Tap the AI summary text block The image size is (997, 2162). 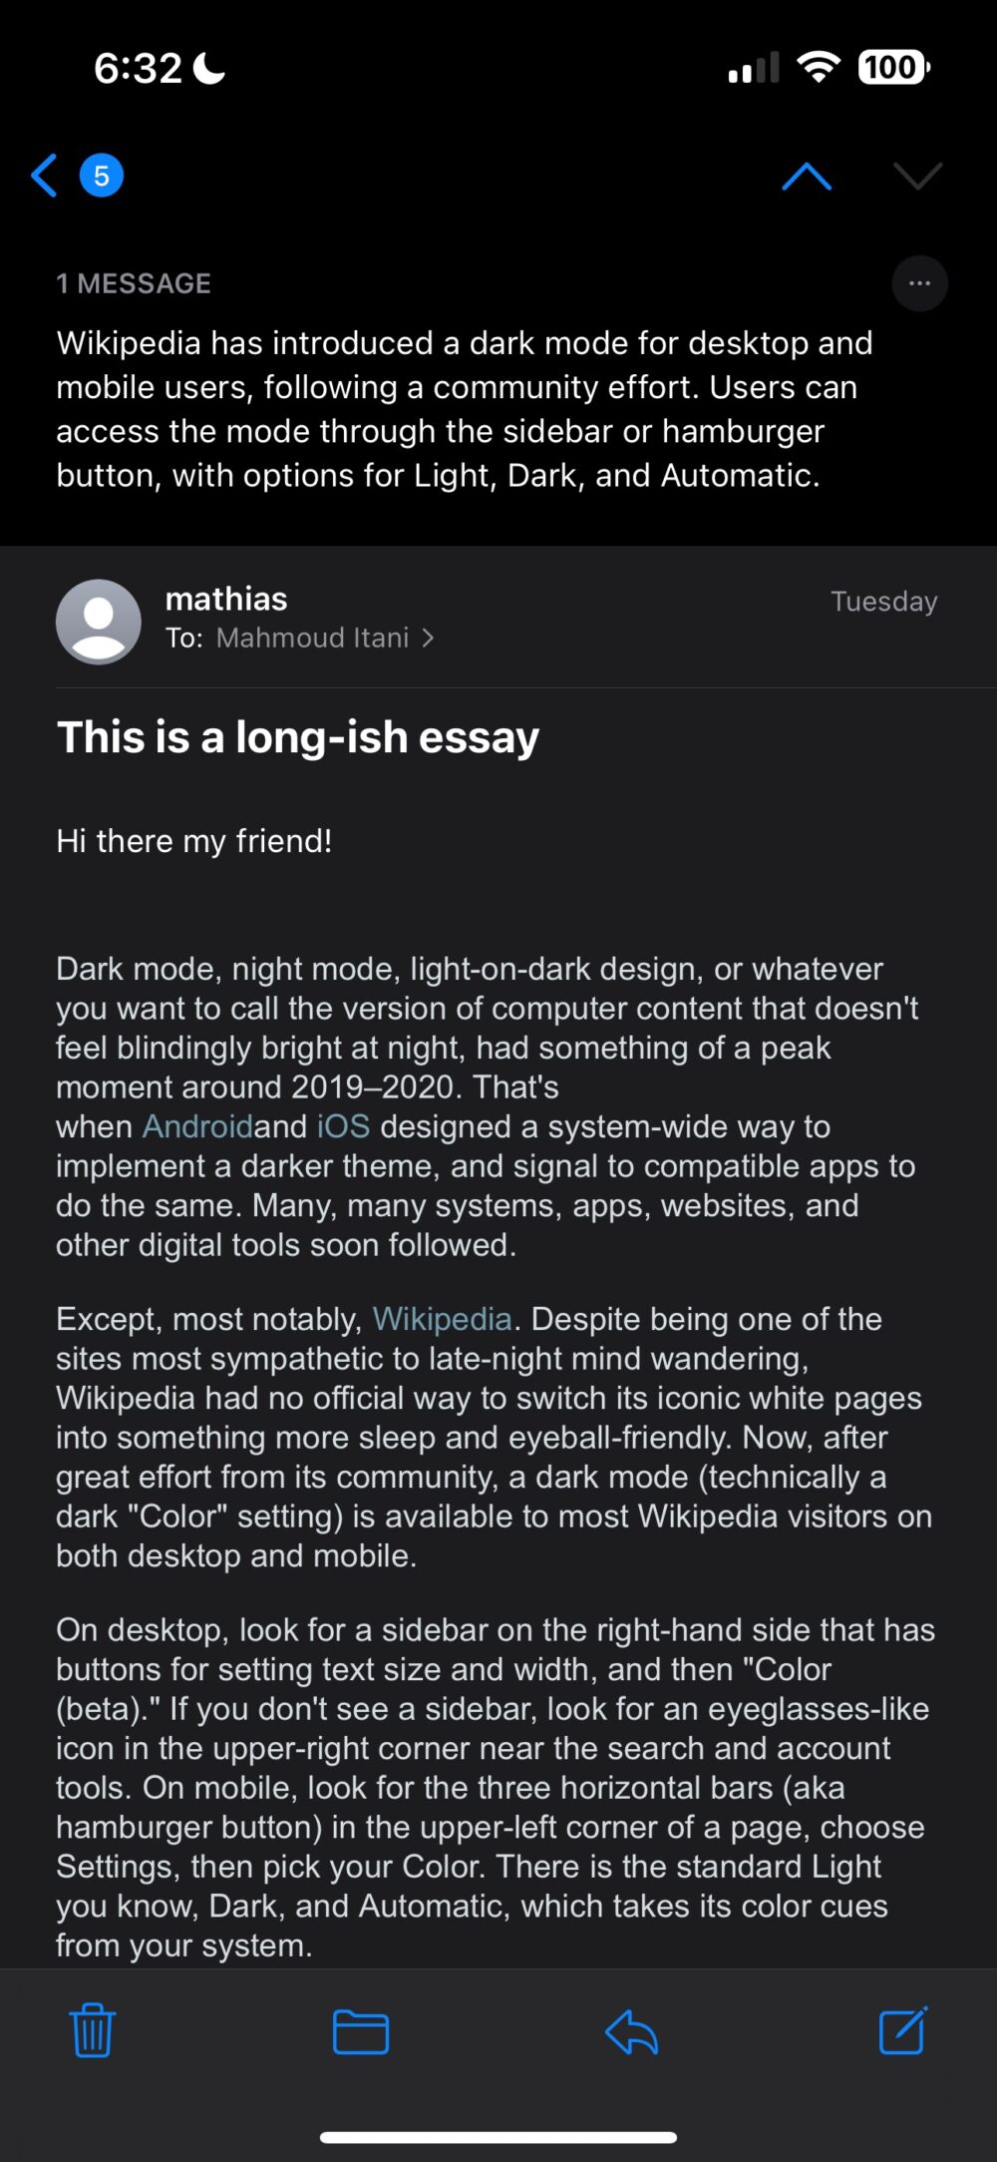[466, 409]
